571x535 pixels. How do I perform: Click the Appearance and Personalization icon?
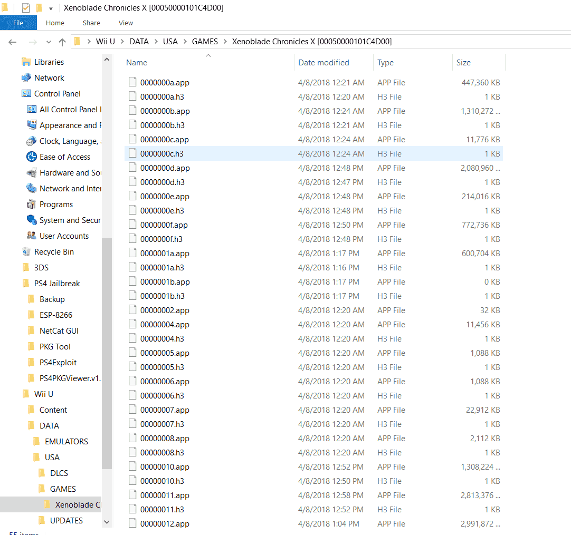[x=32, y=125]
